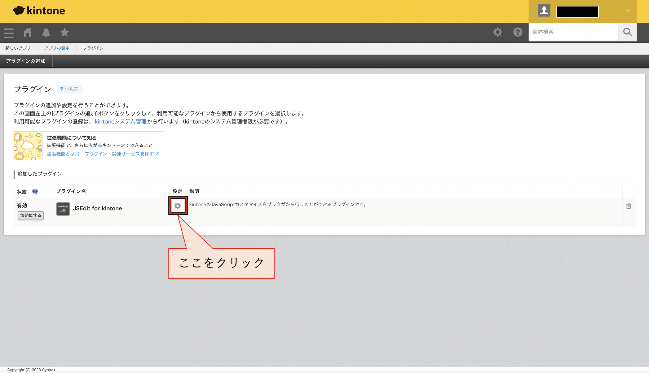Viewport: 649px width, 373px height.
Task: Disable the plugin with 無効にする button
Action: 31,215
